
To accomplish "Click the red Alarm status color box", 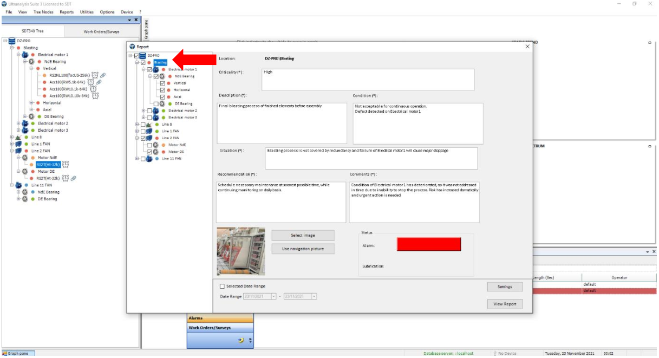I will [428, 244].
